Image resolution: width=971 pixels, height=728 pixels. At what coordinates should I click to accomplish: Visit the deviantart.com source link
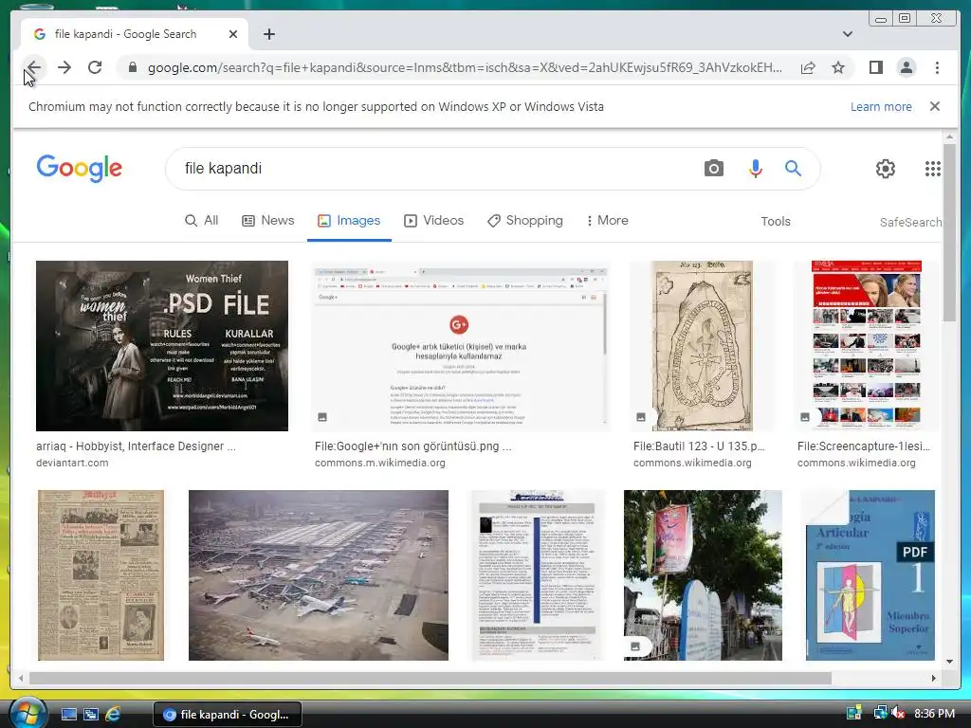pyautogui.click(x=72, y=463)
